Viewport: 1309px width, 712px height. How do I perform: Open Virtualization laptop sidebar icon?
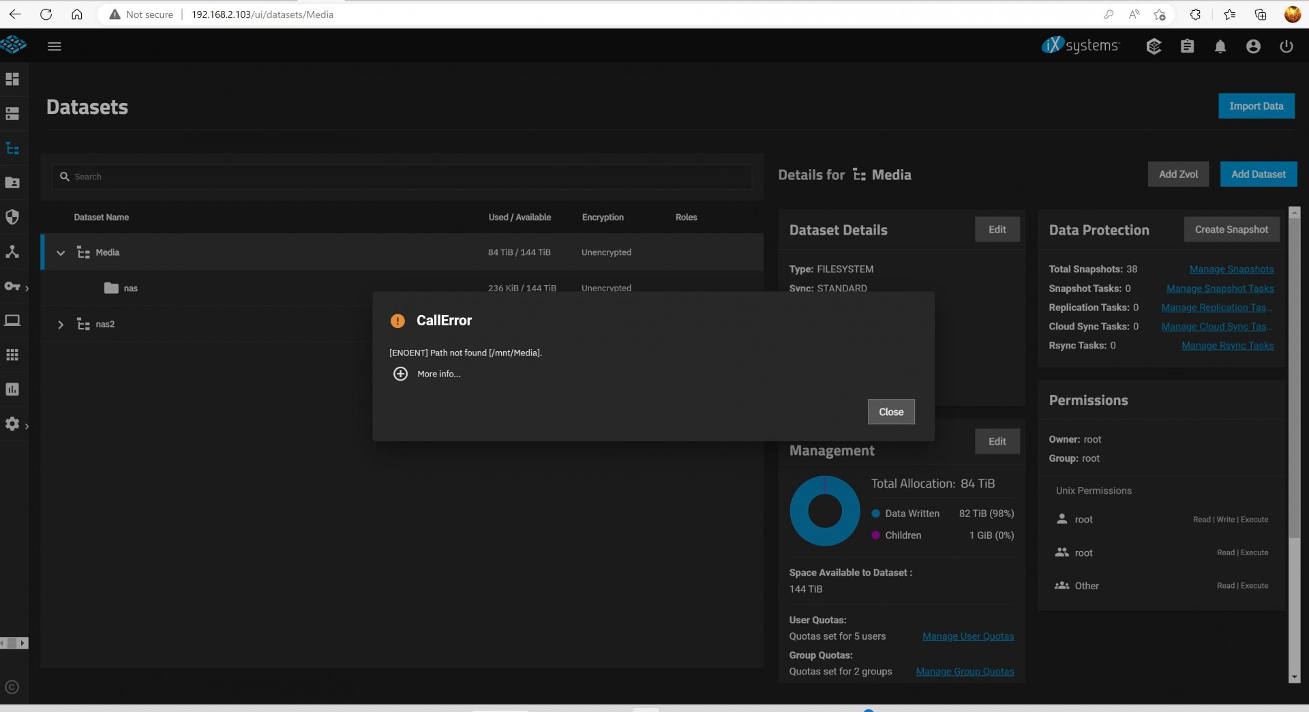(12, 321)
